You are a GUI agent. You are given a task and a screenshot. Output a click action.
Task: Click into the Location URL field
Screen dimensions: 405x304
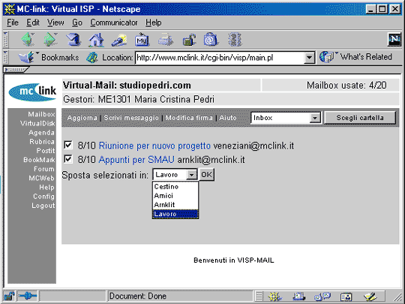point(220,58)
